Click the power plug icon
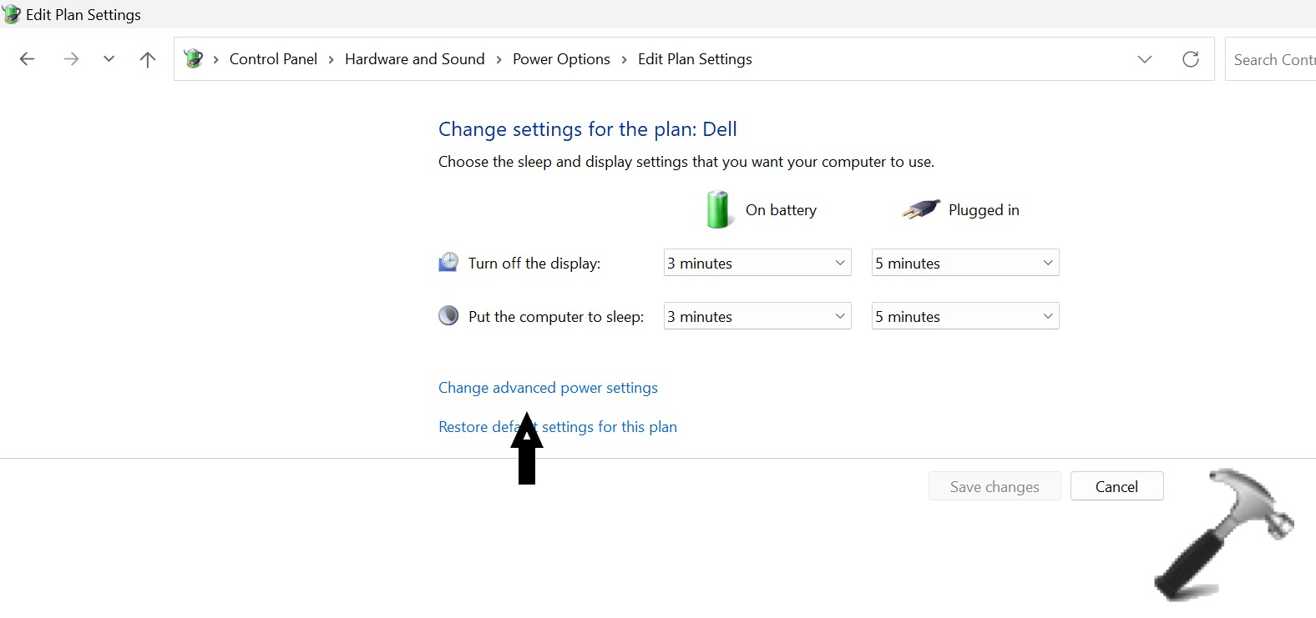Screen dimensions: 1316x618 pos(921,209)
